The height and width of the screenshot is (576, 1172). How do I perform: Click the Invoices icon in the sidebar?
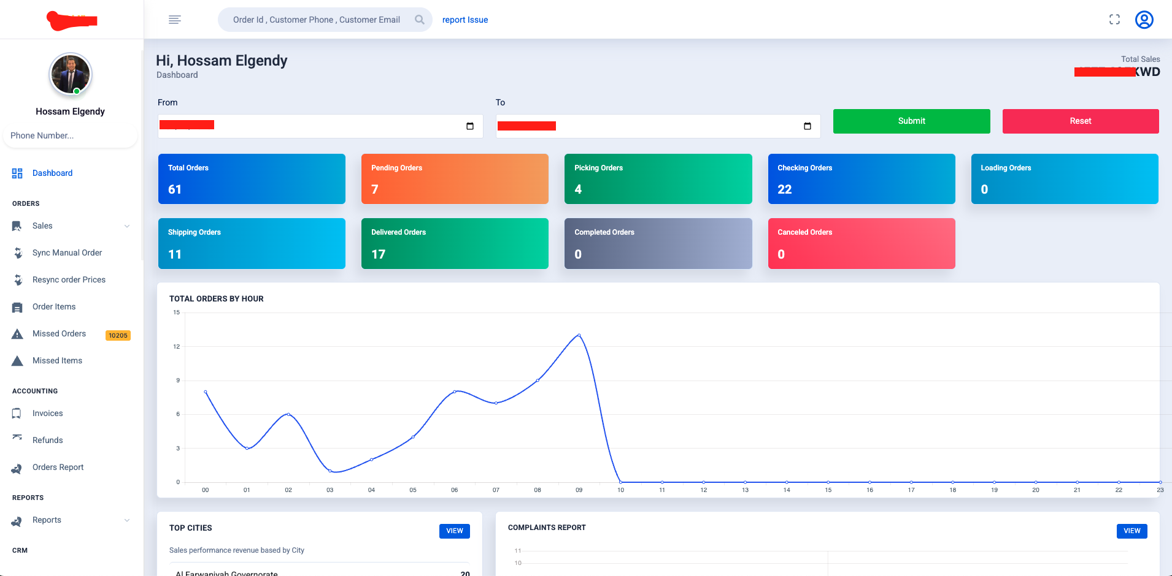(x=17, y=414)
